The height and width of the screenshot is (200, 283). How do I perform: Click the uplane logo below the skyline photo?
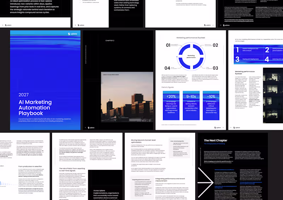91,128
